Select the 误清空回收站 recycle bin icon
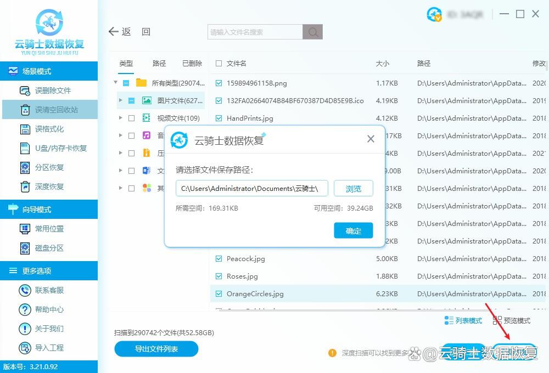Viewport: 549px width, 373px height. point(25,110)
